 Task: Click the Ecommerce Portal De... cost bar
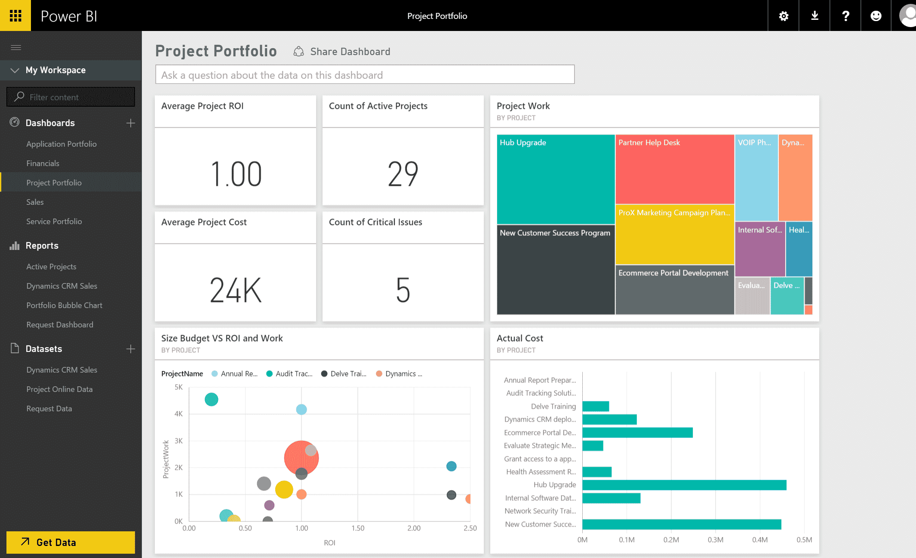click(637, 432)
